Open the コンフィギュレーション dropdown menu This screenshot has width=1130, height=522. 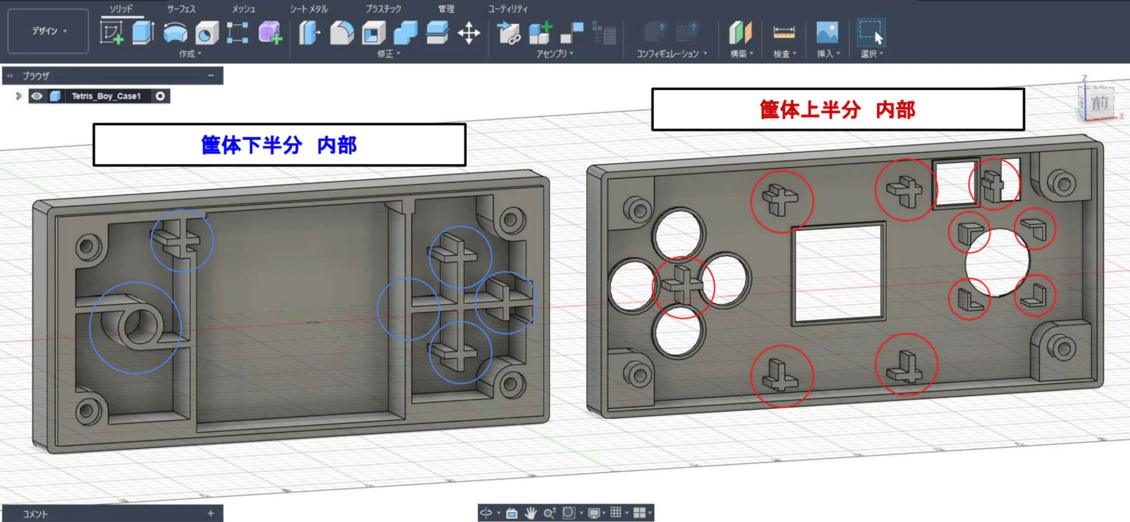click(x=672, y=54)
